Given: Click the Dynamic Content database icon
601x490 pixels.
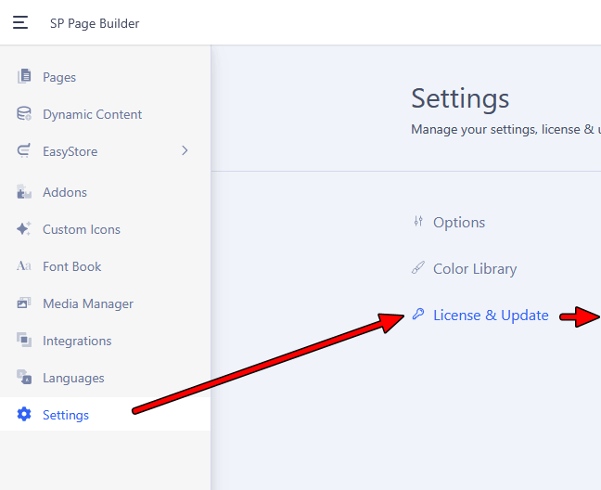Looking at the screenshot, I should click(x=24, y=114).
